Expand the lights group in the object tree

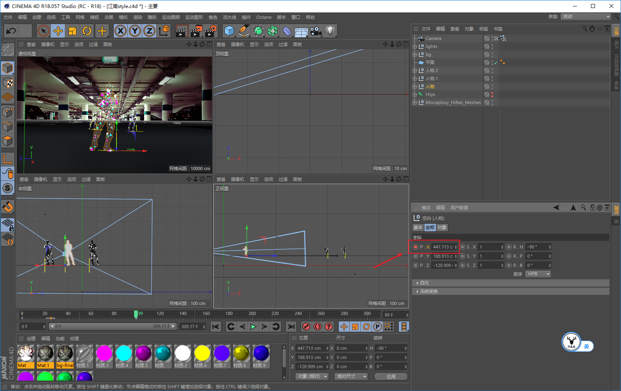pos(415,46)
